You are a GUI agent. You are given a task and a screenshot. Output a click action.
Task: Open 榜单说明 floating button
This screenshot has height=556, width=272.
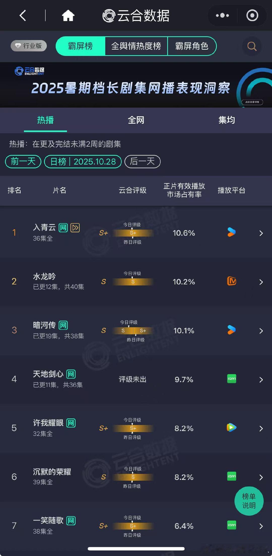tap(249, 501)
